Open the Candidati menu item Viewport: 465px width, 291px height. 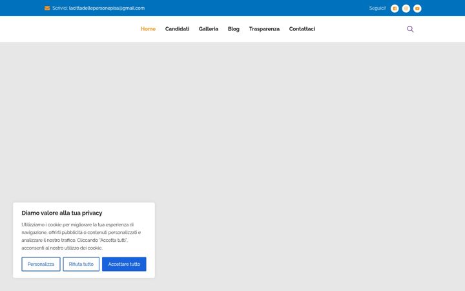click(177, 29)
